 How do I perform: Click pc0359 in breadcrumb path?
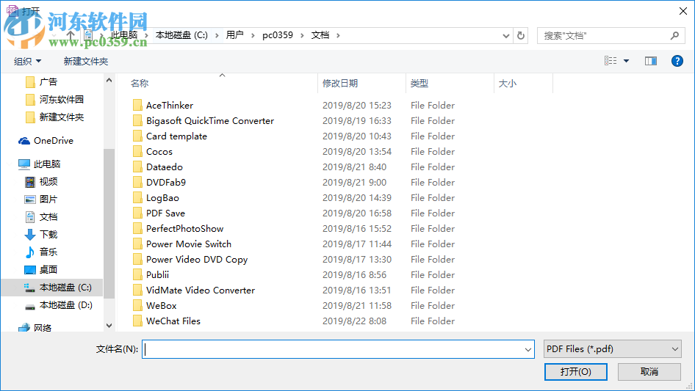(278, 35)
